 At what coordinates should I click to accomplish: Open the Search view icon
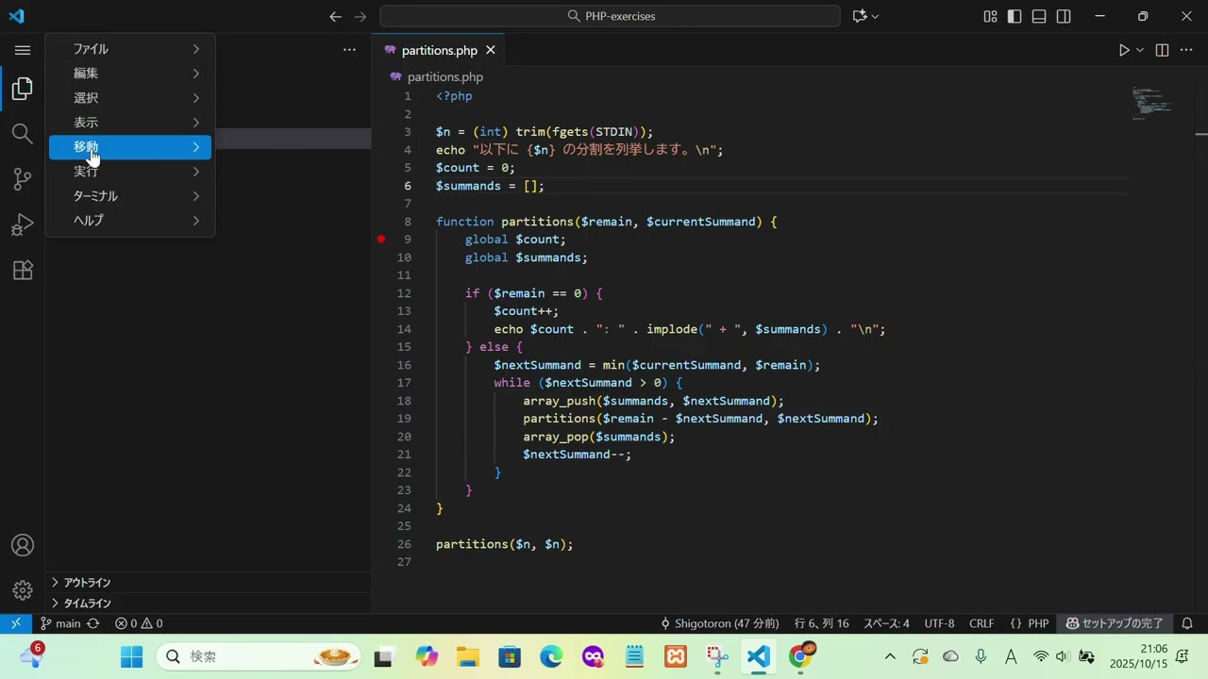click(23, 134)
